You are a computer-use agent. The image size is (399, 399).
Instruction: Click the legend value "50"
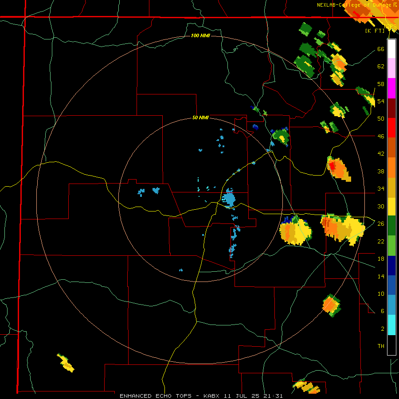click(381, 119)
